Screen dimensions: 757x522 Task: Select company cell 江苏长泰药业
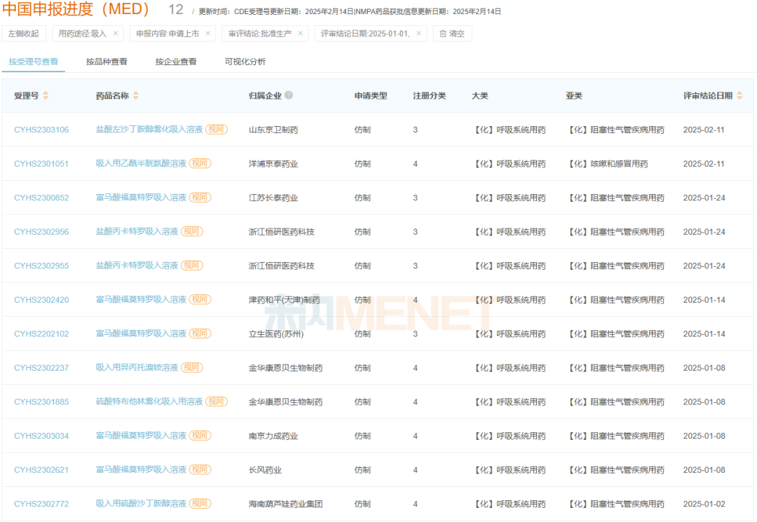tap(273, 198)
